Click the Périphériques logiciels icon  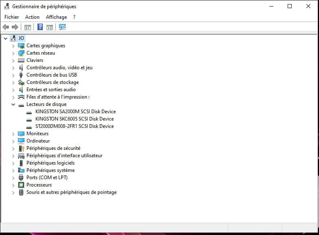(x=21, y=163)
